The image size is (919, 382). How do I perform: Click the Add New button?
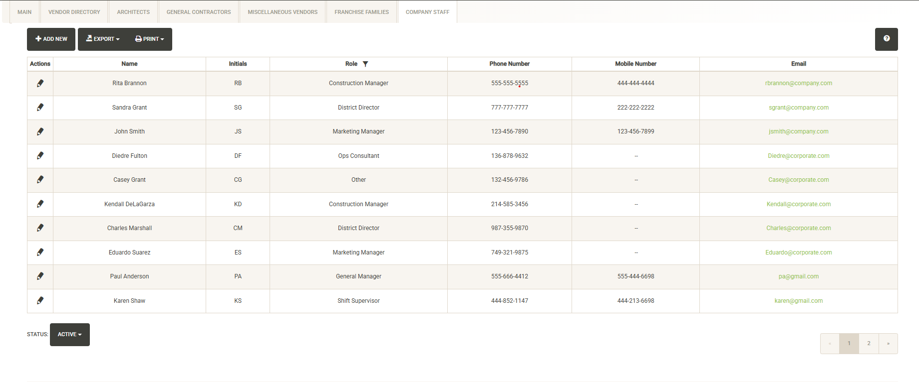pyautogui.click(x=51, y=39)
